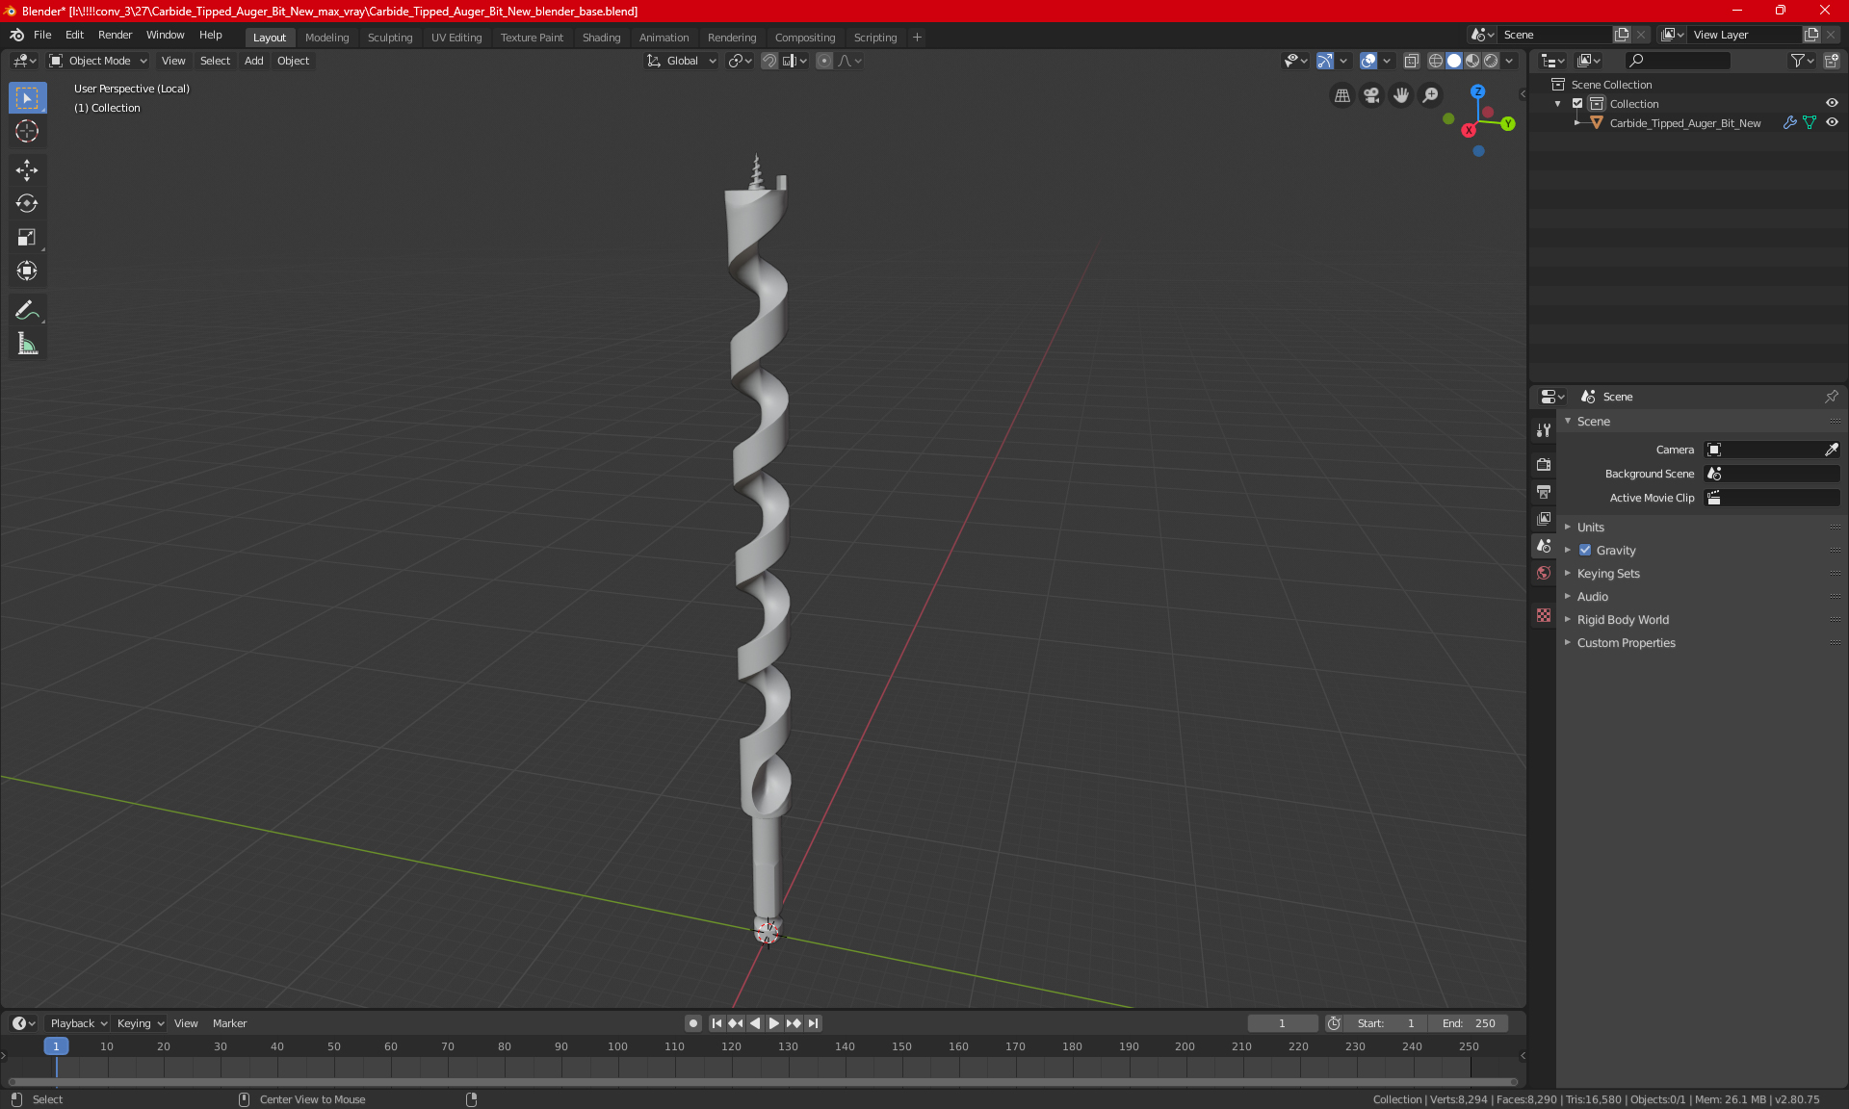Click the pan view hand icon

point(1401,95)
